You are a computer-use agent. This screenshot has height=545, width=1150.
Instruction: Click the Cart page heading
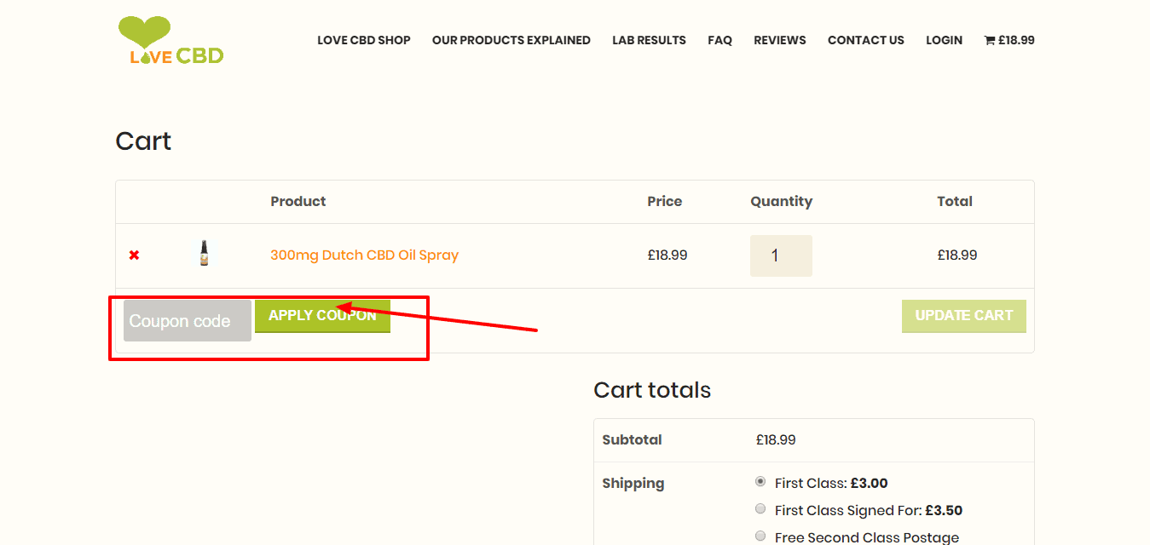[x=143, y=141]
